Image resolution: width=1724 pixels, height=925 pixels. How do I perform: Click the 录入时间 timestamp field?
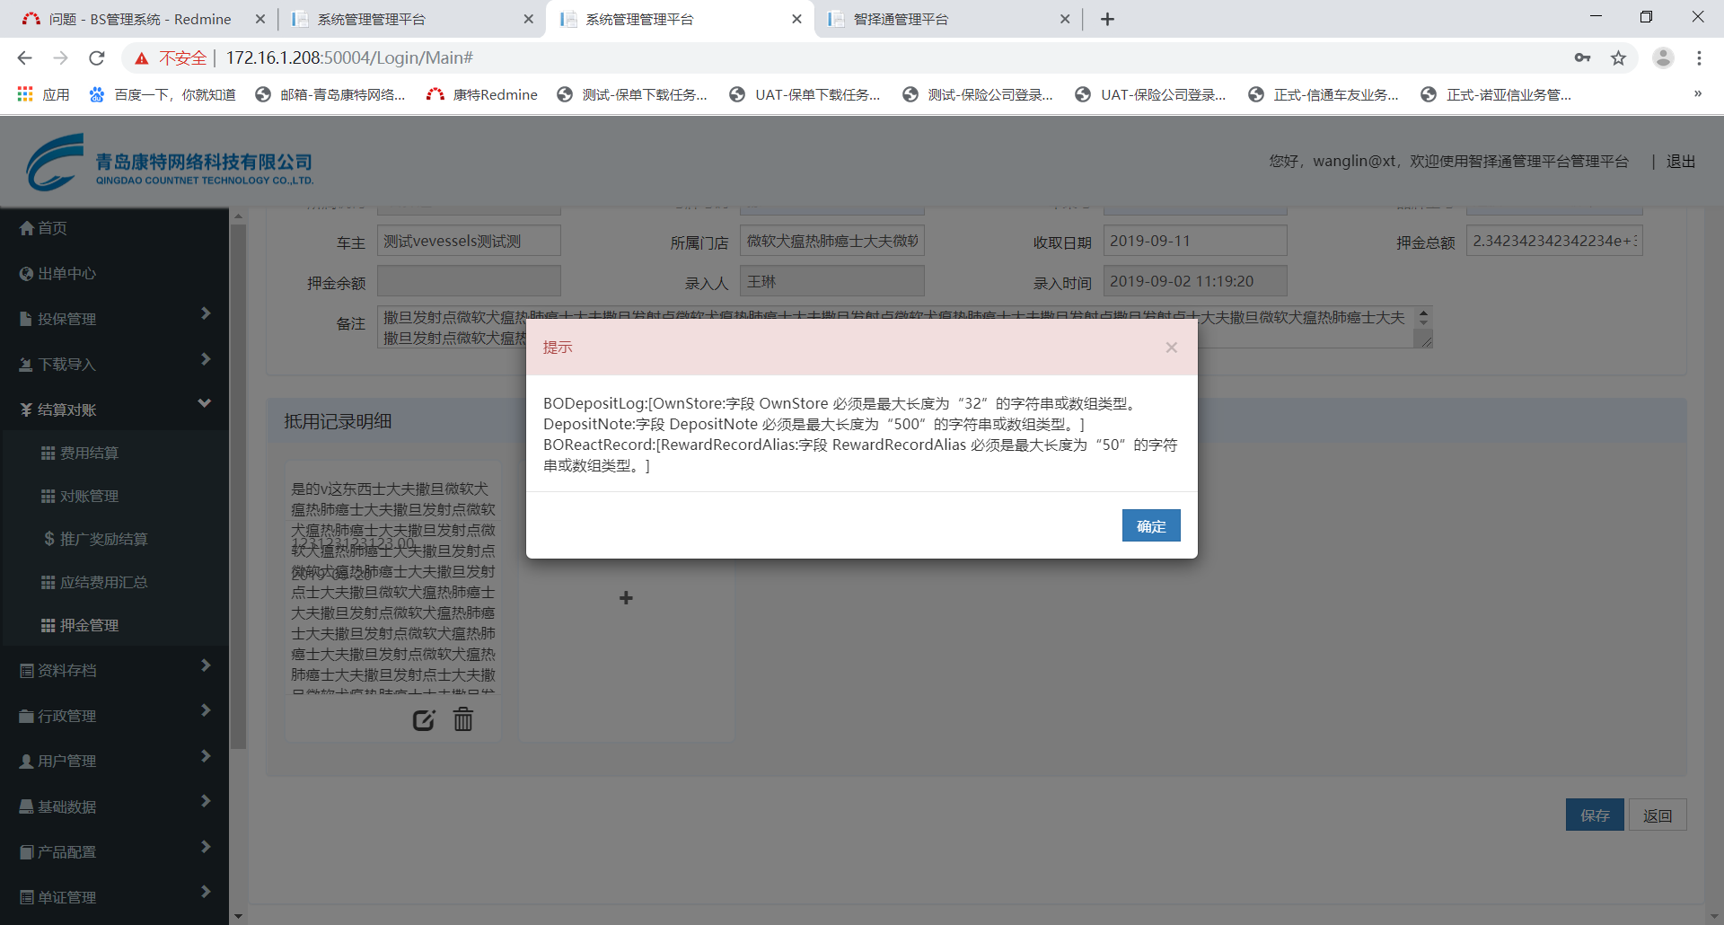pyautogui.click(x=1195, y=281)
